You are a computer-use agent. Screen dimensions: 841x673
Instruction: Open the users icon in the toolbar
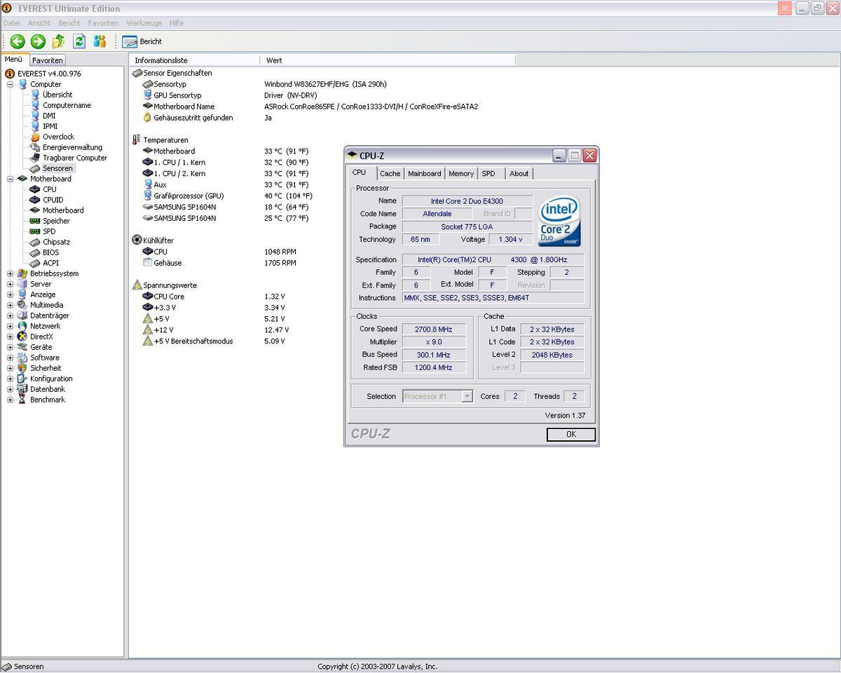100,41
